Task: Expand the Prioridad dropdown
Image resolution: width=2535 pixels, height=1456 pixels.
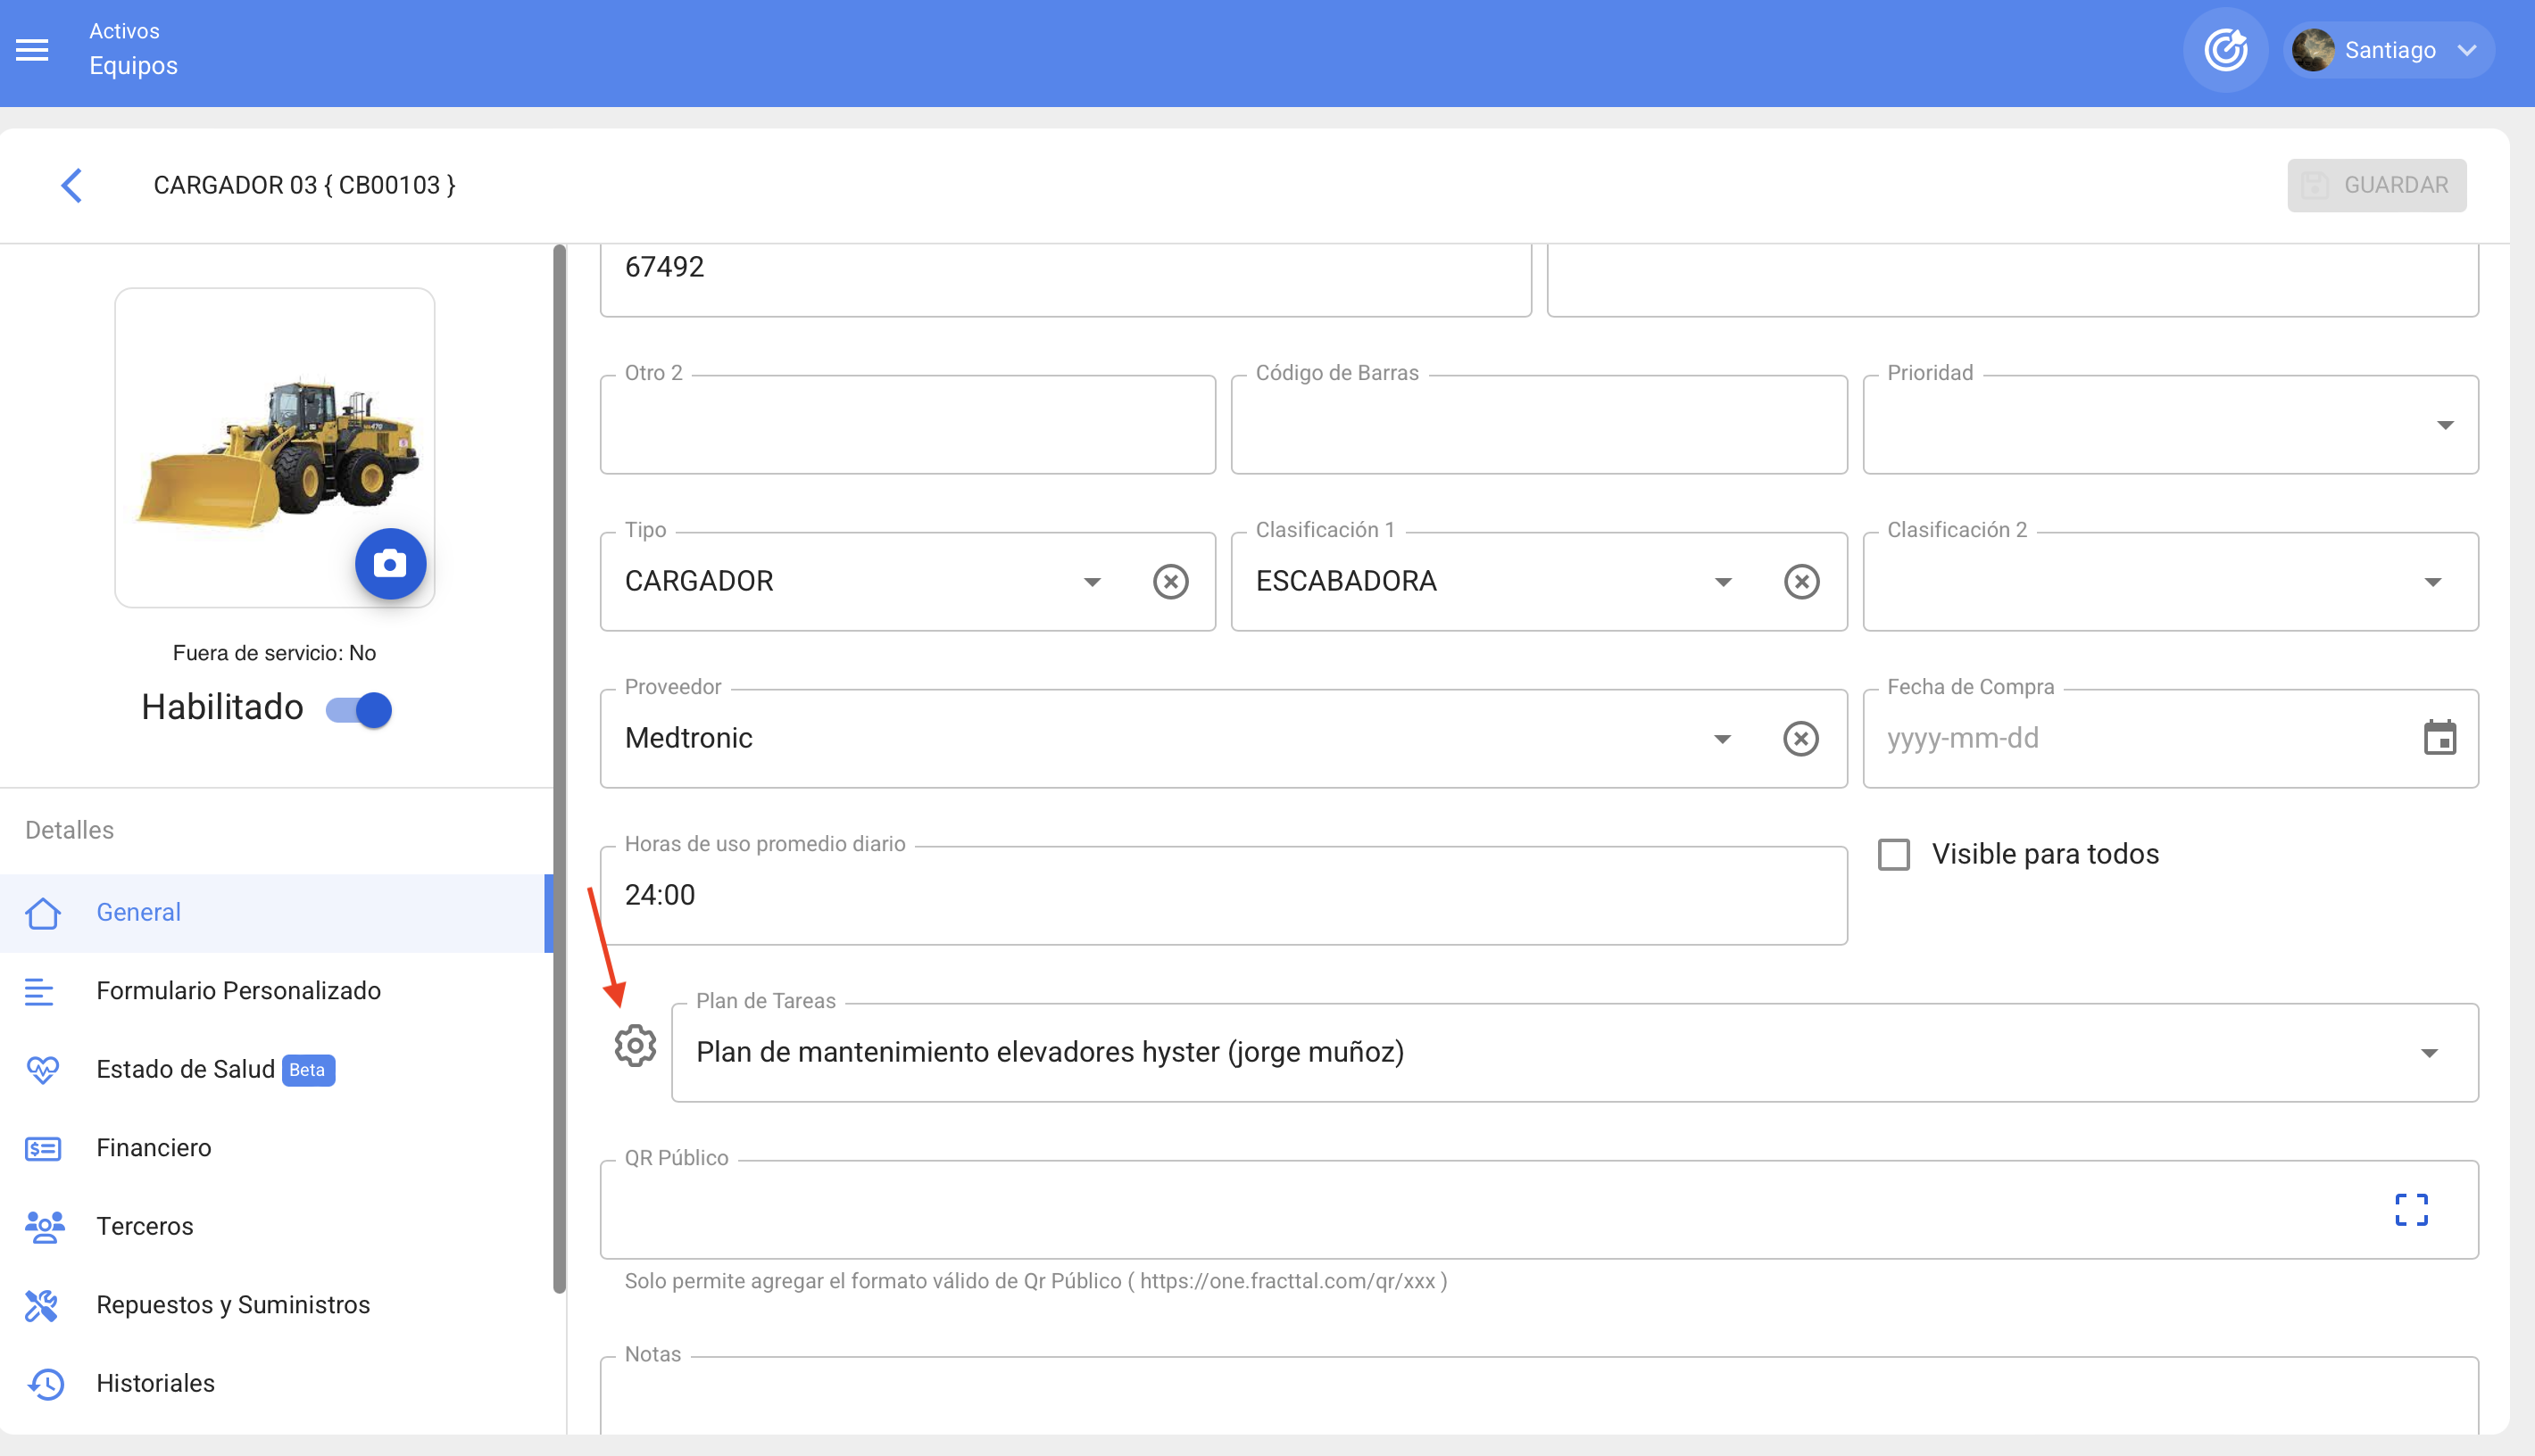Action: coord(2444,425)
